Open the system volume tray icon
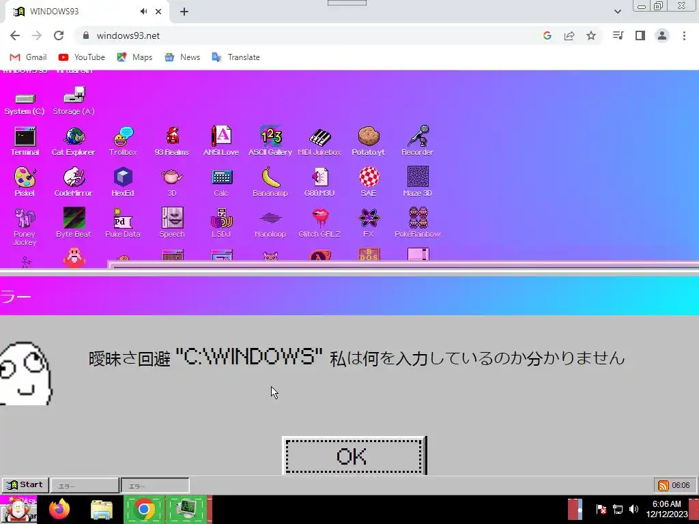The image size is (699, 524). click(633, 509)
